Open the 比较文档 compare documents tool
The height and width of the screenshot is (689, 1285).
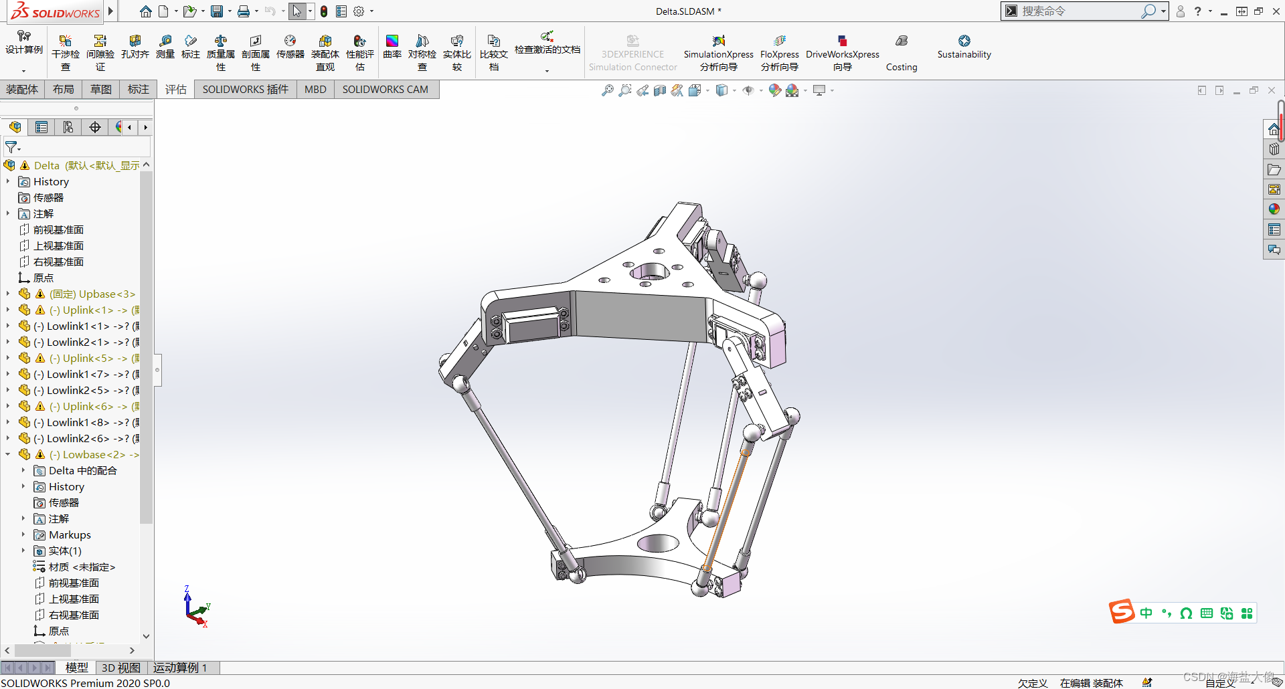pos(494,52)
